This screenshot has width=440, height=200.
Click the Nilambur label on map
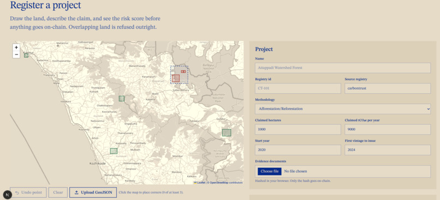click(x=177, y=156)
